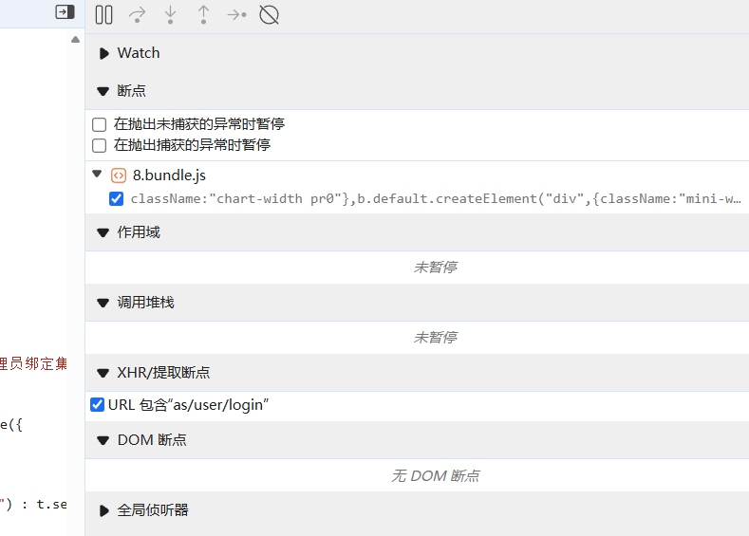Click the 8.bundle.js file icon

(119, 176)
